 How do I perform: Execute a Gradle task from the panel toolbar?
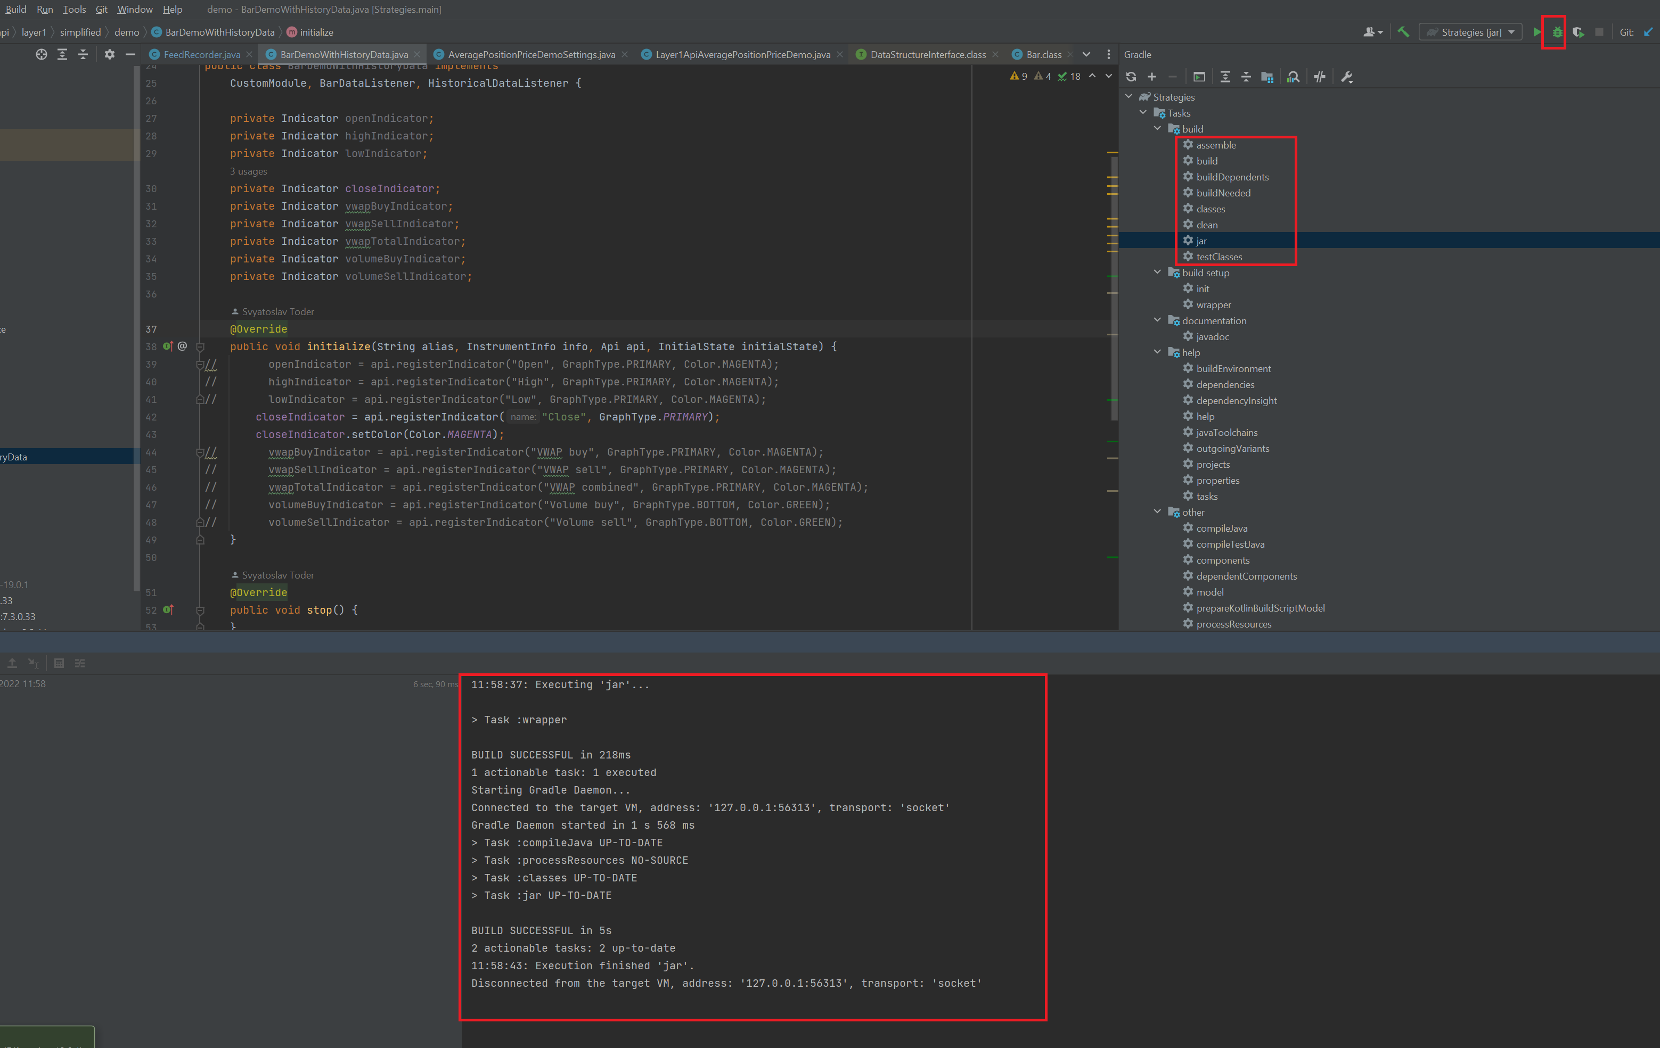1200,77
